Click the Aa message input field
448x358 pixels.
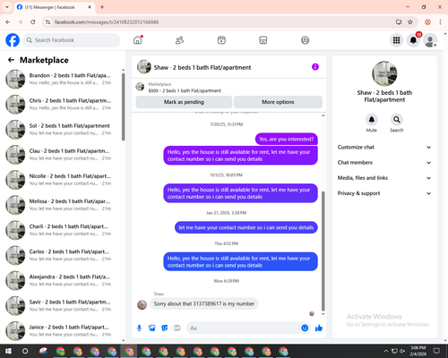(245, 328)
